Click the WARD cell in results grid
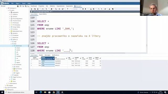168x94 pixels. pos(48,61)
